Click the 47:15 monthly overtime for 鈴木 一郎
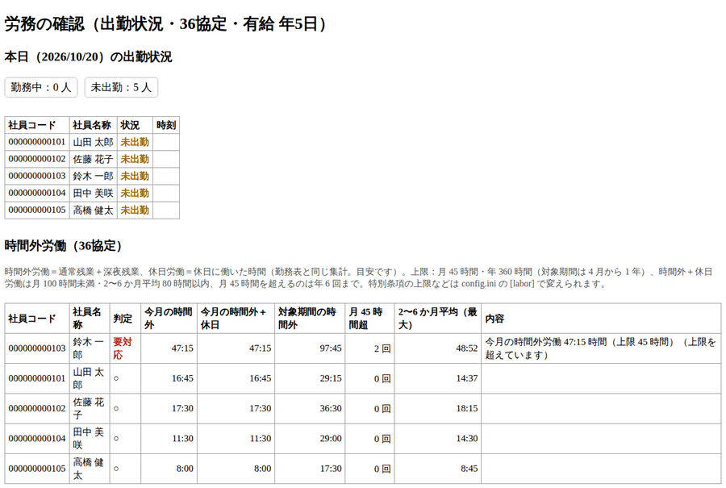The width and height of the screenshot is (726, 488). point(182,348)
